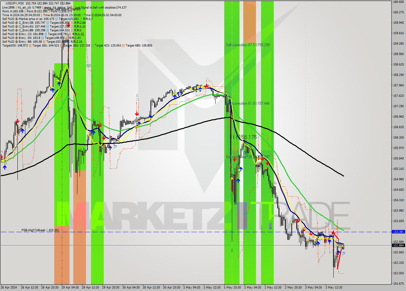Click the 151.670 price axis label

(x=398, y=283)
